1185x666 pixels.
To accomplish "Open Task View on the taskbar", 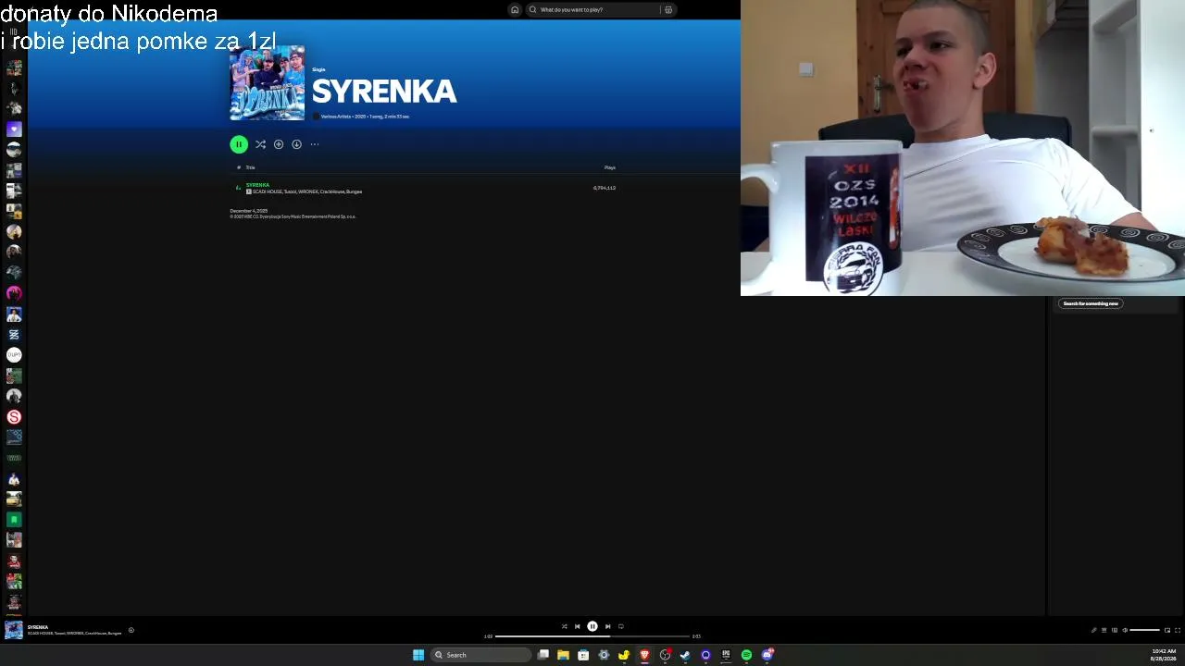I will point(543,655).
